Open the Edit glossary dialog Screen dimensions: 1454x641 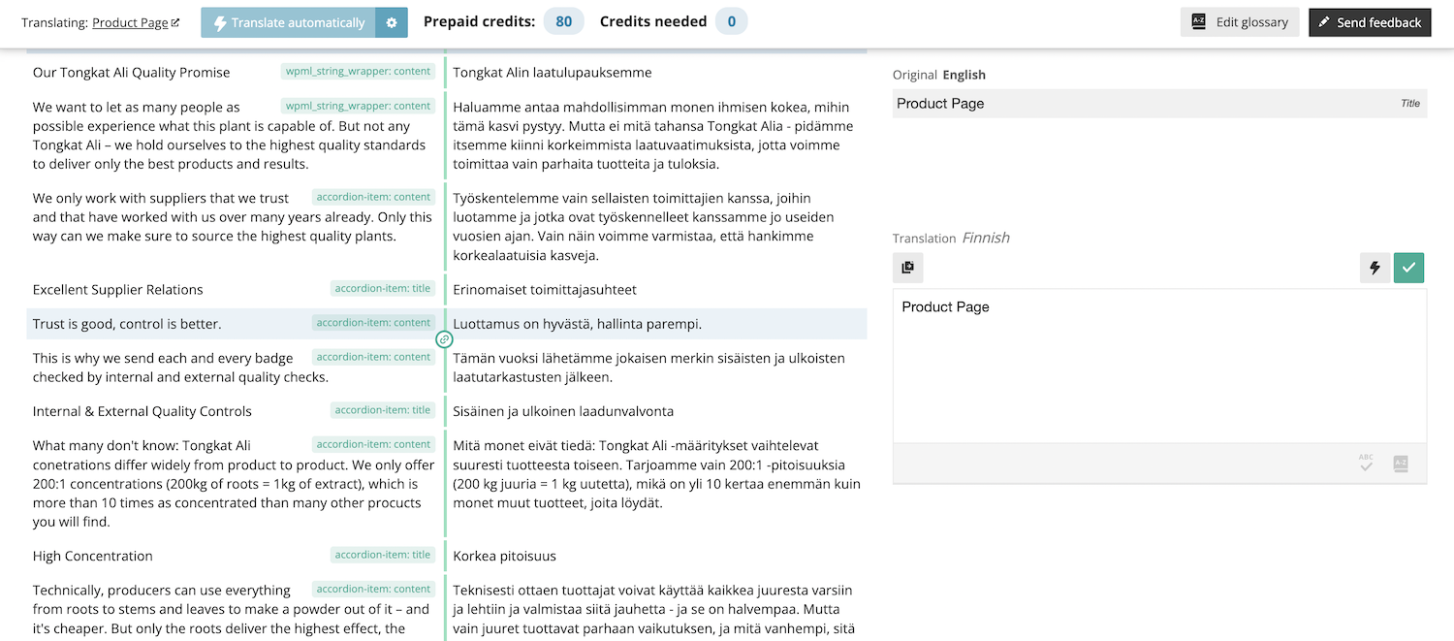pyautogui.click(x=1240, y=20)
